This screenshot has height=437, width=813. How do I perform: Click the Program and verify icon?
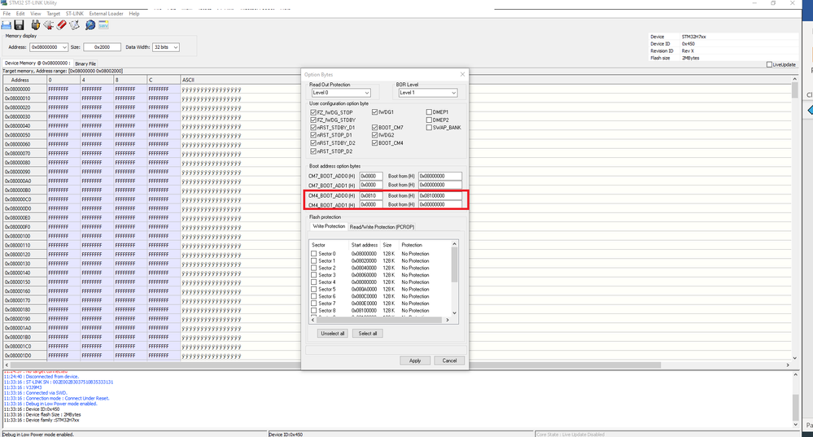[x=75, y=25]
